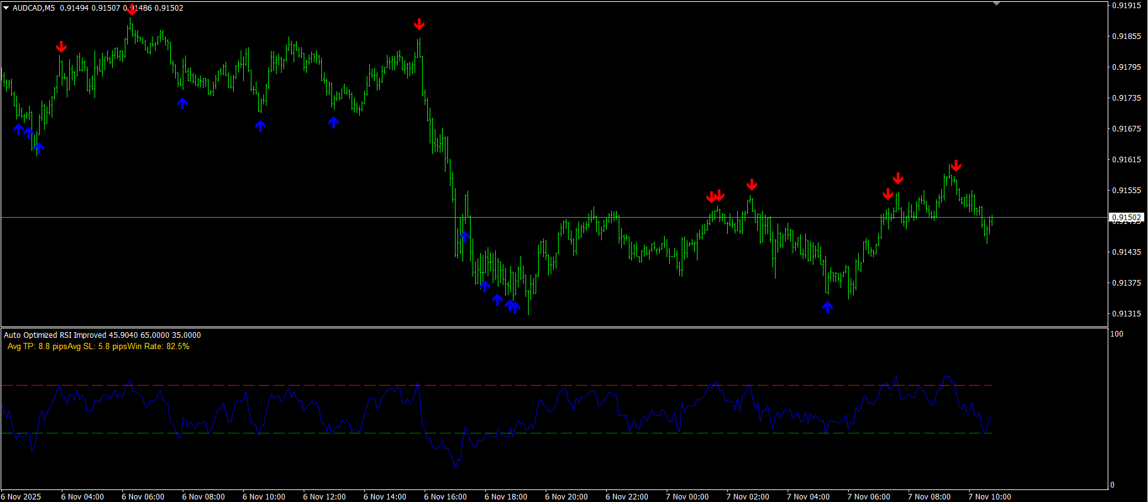Select blue buy arrow at 6 Nov 08:00
1148x502 pixels.
(x=182, y=103)
